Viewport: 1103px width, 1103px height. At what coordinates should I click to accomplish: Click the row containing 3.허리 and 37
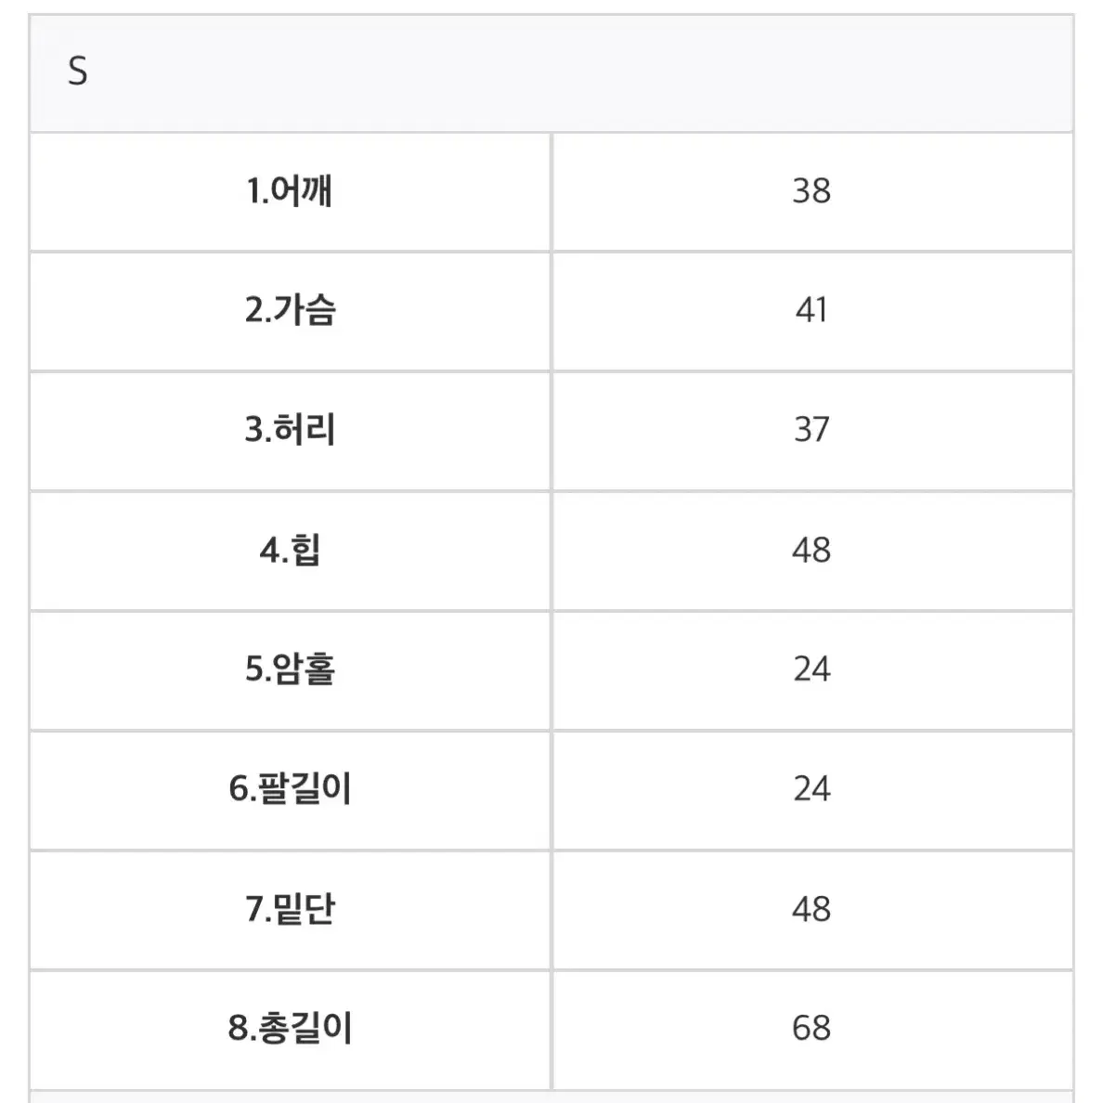click(551, 431)
